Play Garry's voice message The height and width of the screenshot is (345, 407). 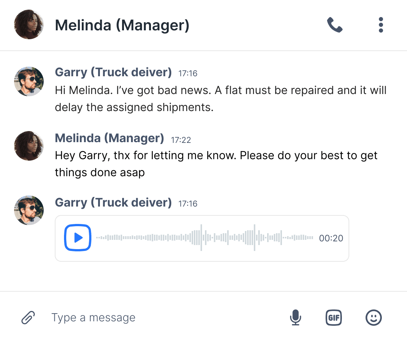click(x=78, y=238)
